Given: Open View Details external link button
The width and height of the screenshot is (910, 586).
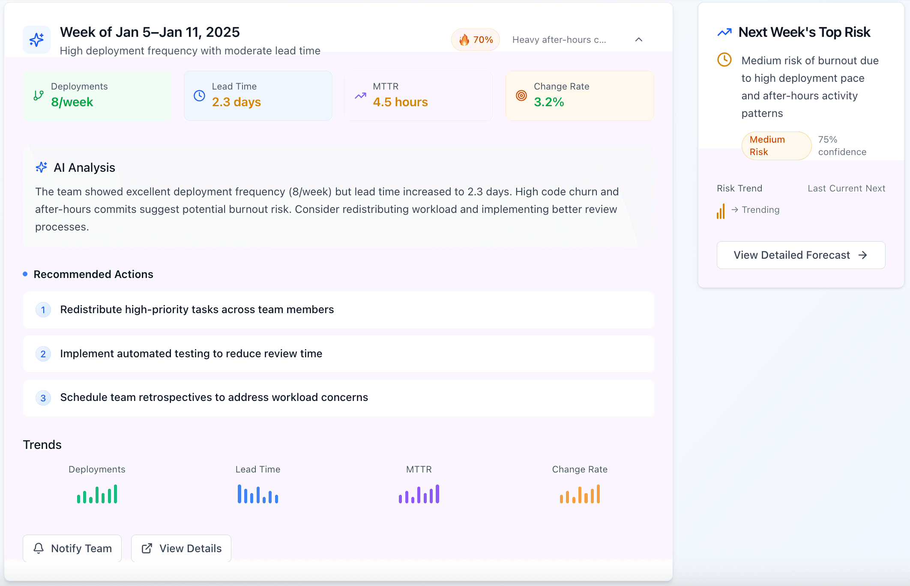Looking at the screenshot, I should (x=181, y=548).
